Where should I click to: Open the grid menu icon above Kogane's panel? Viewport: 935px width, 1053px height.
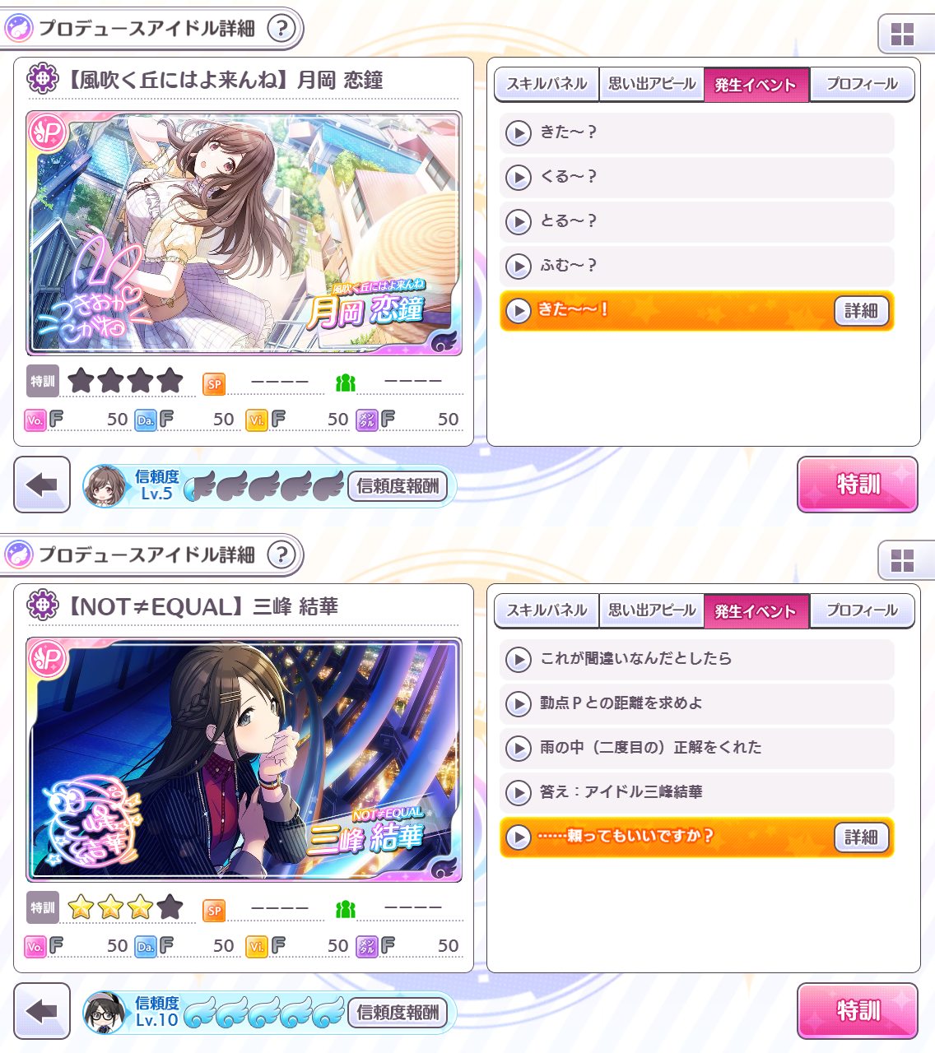pyautogui.click(x=903, y=34)
